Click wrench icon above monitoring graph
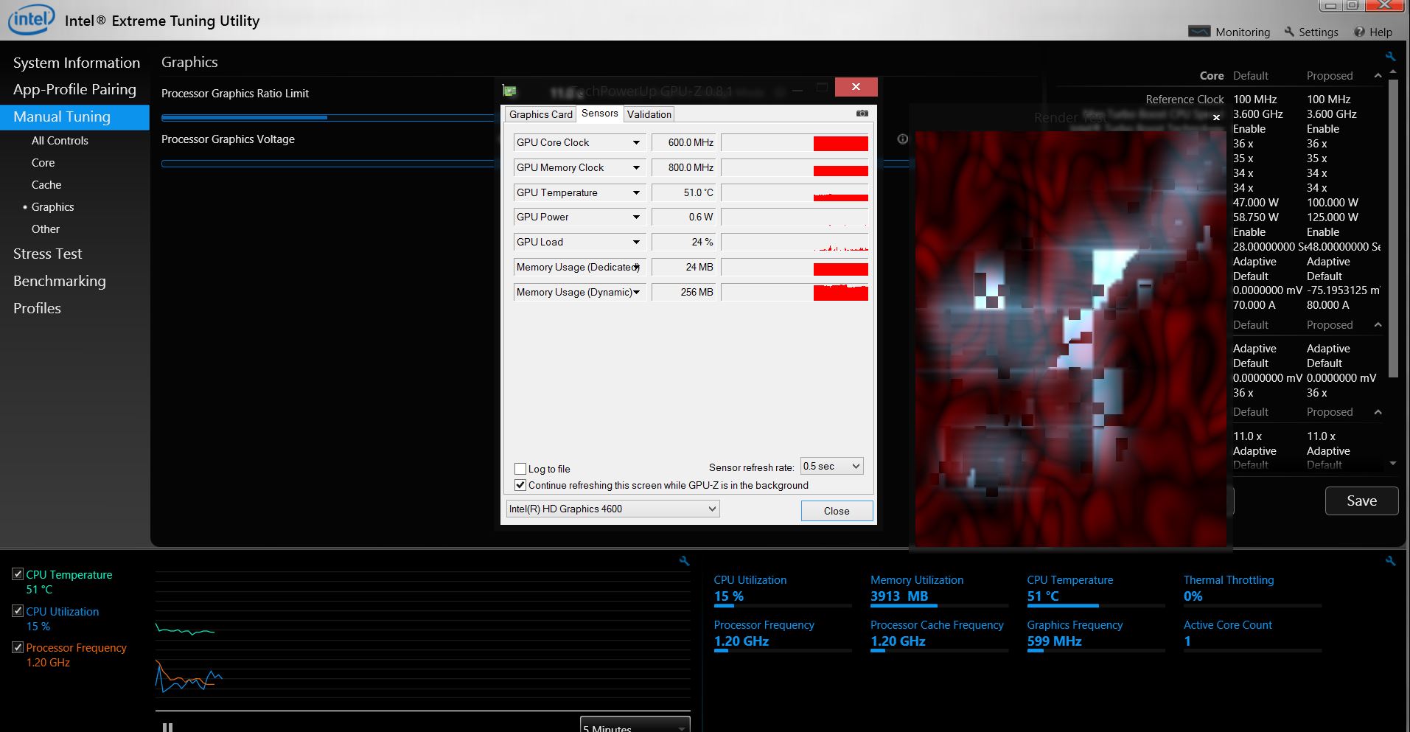 [x=684, y=561]
